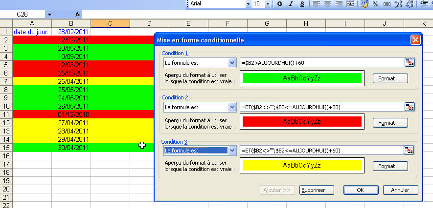
Task: Open Condition 2 'La formule est' dropdown
Action: pos(232,107)
